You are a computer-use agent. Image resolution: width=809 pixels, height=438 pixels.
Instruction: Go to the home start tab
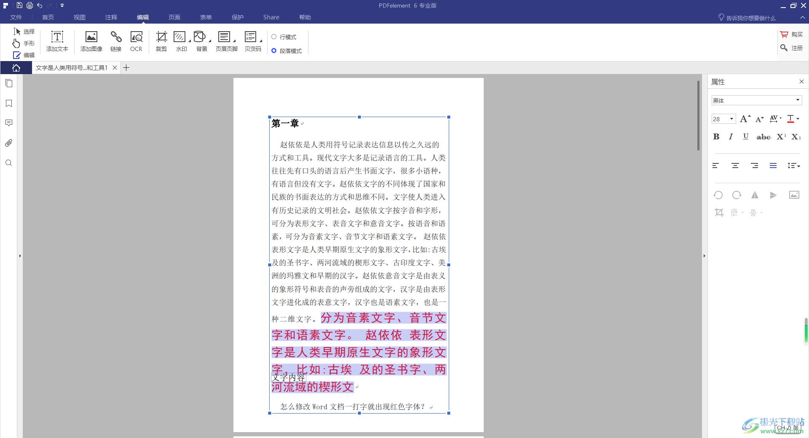[16, 68]
